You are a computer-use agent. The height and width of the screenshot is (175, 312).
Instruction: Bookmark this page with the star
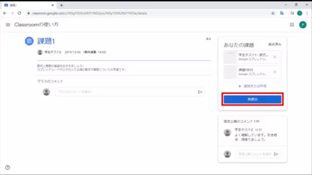pyautogui.click(x=273, y=13)
